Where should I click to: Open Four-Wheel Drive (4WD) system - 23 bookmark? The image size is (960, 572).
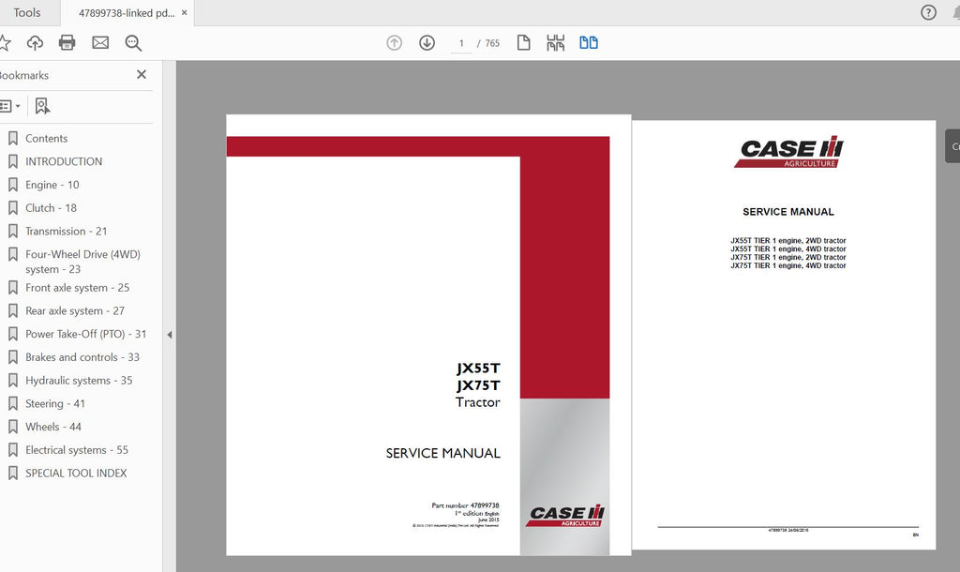82,262
